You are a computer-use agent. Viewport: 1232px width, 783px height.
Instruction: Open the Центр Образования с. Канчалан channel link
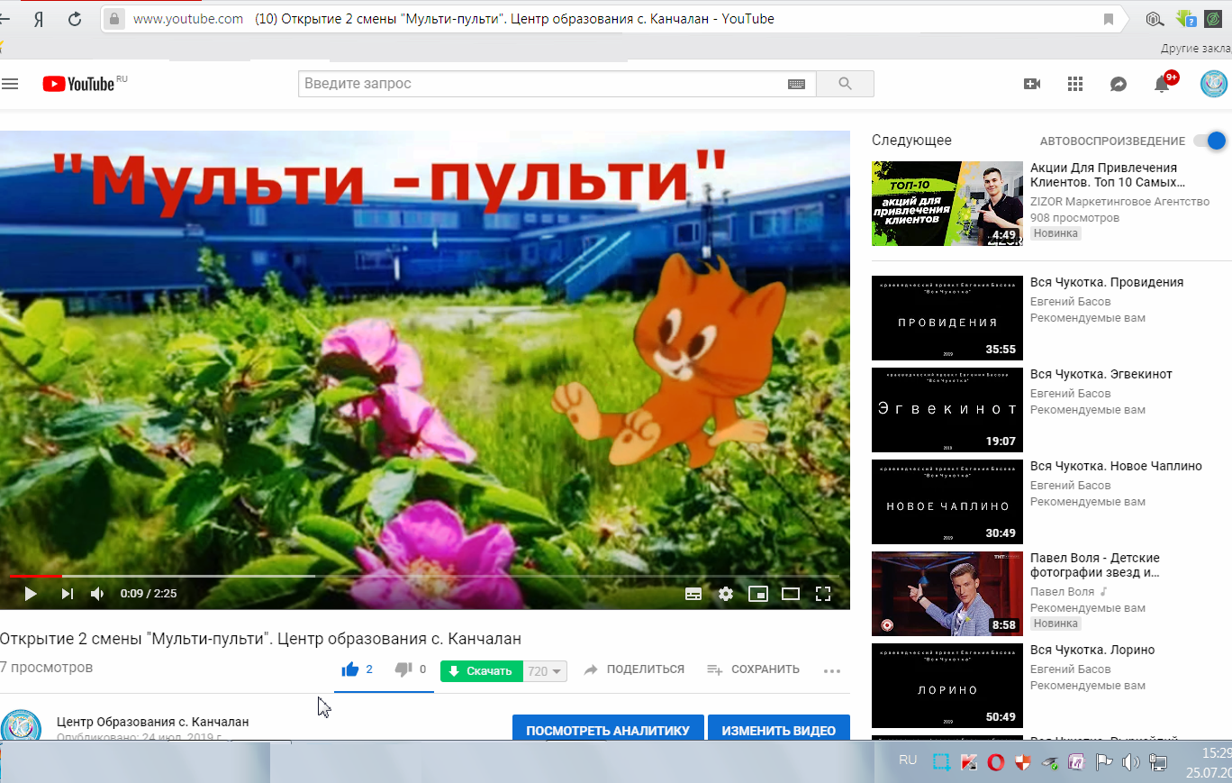click(153, 722)
